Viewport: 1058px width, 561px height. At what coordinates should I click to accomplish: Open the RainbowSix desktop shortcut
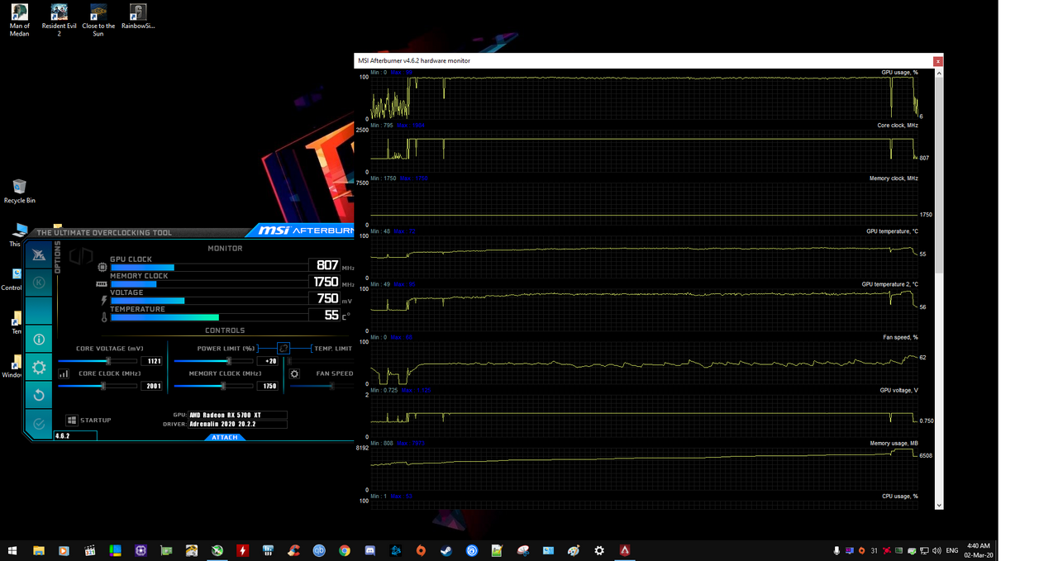pyautogui.click(x=138, y=16)
